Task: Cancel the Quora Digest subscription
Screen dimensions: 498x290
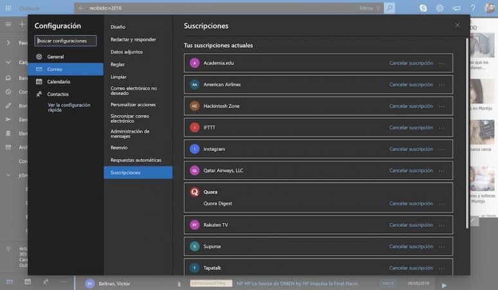Action: 411,204
